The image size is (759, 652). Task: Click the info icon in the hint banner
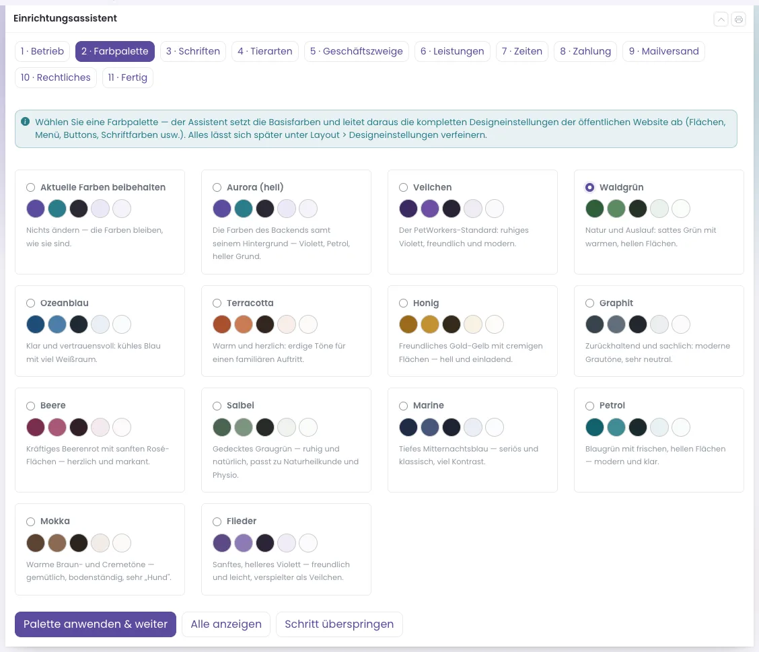(x=25, y=122)
